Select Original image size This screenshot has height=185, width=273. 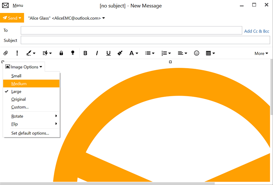click(31, 99)
